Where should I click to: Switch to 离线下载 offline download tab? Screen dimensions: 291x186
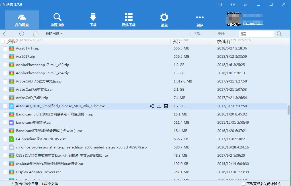129,20
